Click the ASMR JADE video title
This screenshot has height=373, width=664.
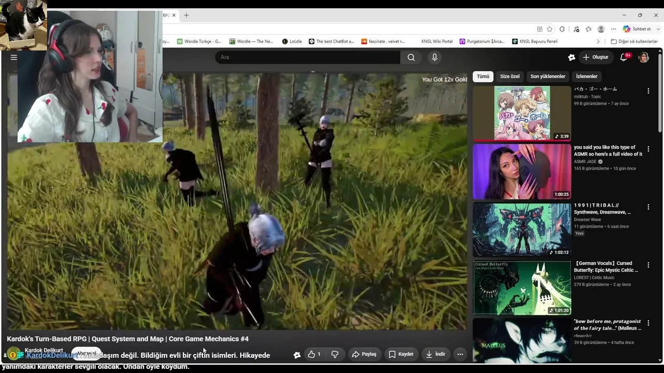[x=608, y=150]
